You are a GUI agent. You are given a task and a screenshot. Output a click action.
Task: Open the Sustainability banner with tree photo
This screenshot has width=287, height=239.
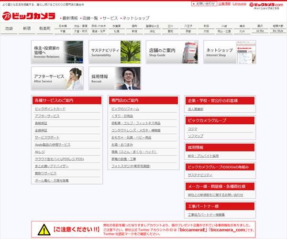coord(115,52)
